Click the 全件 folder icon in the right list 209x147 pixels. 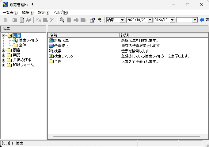(x=51, y=62)
